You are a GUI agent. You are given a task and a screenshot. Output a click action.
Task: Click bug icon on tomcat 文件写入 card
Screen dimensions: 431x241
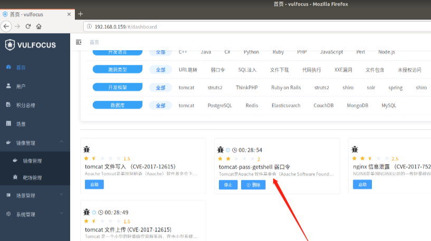pos(87,150)
